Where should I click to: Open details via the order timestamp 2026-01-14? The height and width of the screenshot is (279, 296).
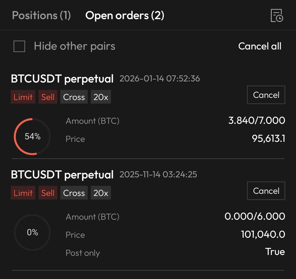160,79
